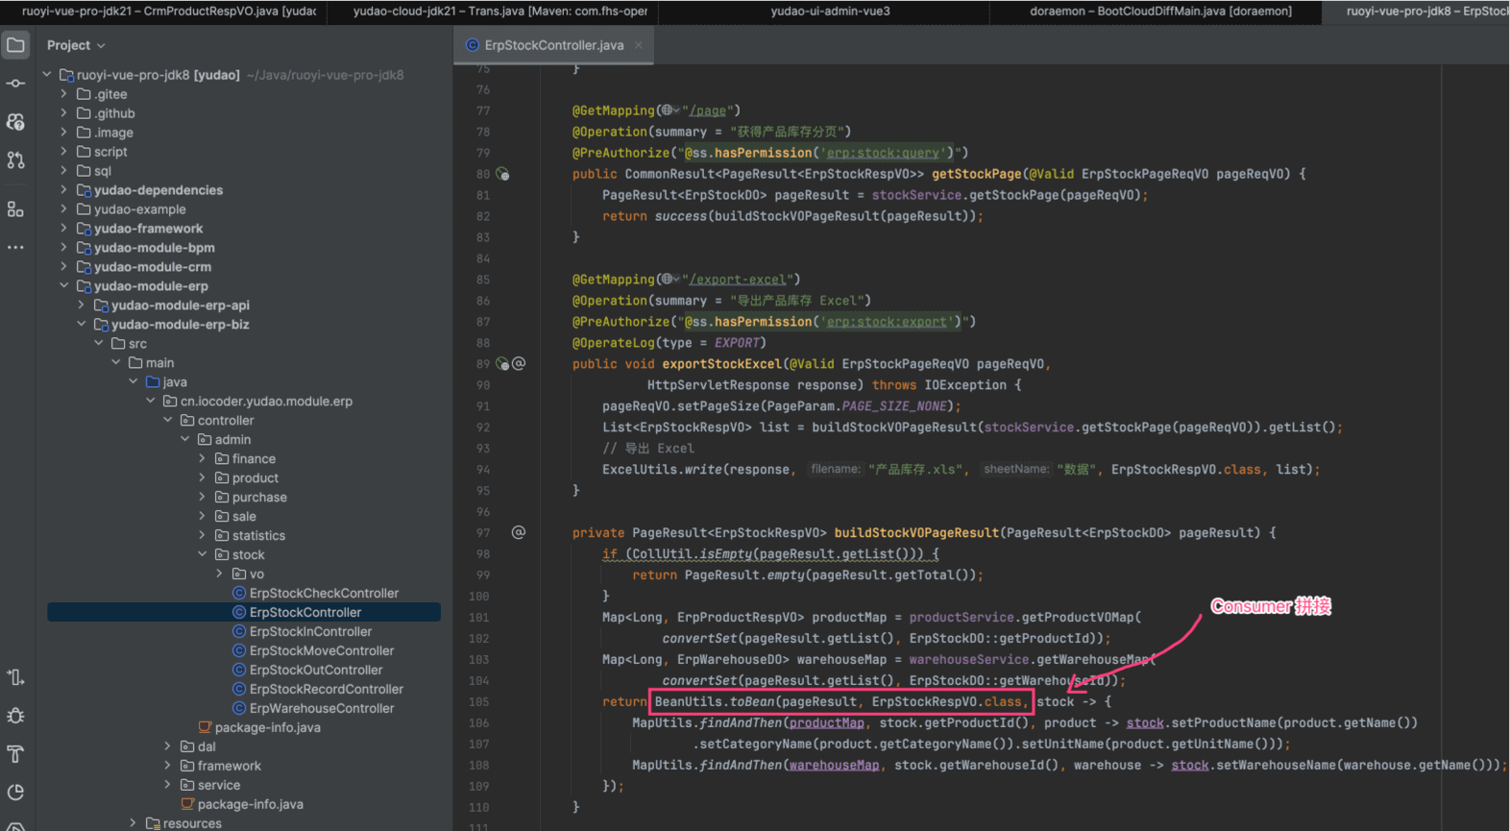Open the Project view dropdown
The image size is (1510, 831).
76,45
